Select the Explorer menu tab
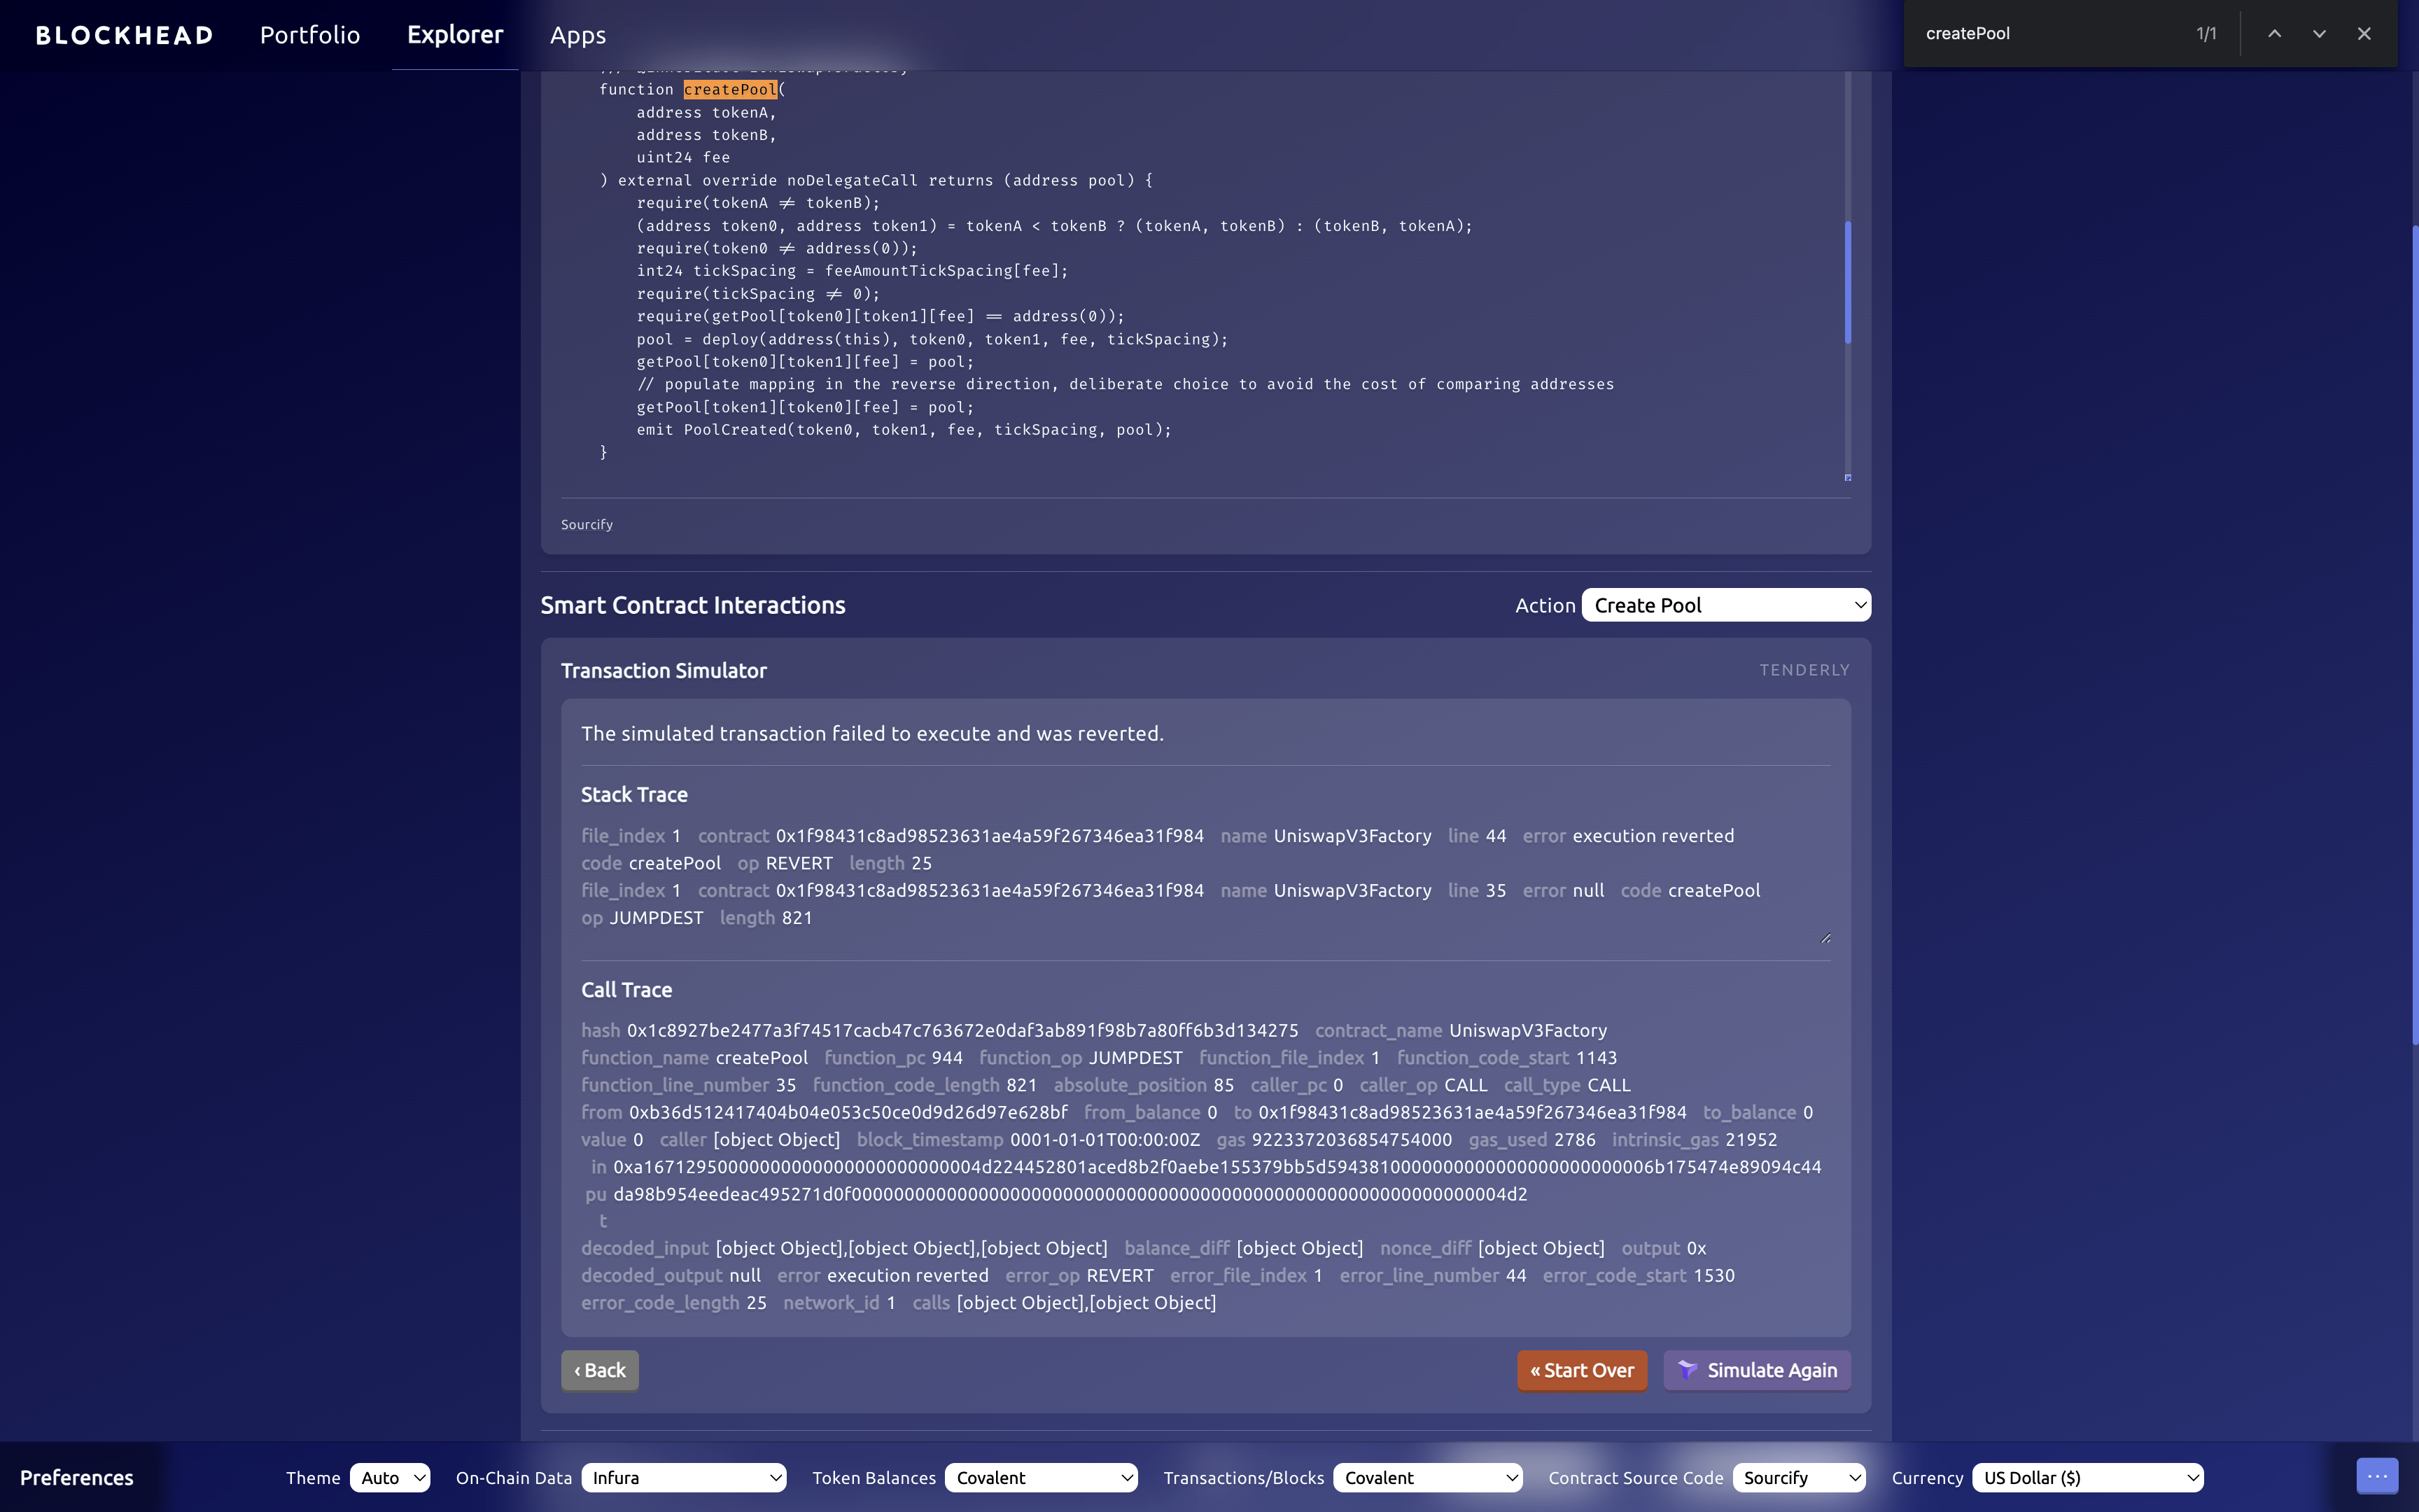The image size is (2419, 1512). (x=454, y=33)
